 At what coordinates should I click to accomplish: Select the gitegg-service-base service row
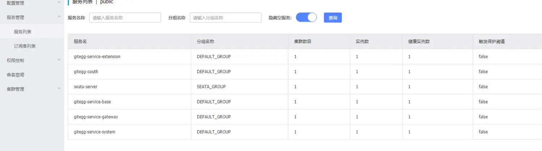92,102
